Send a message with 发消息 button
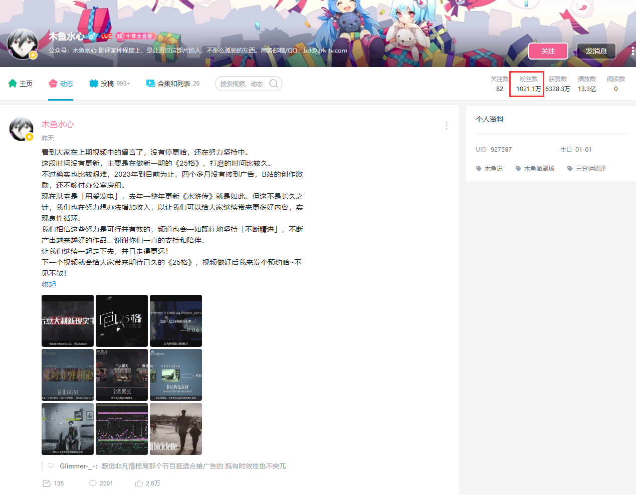The width and height of the screenshot is (636, 495). [x=596, y=51]
